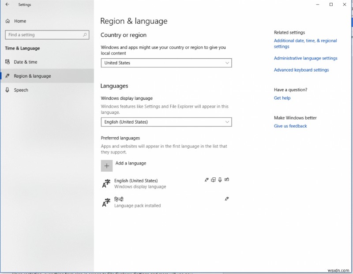Open Date & time settings
Screen dimensions: 353x274
coord(26,62)
